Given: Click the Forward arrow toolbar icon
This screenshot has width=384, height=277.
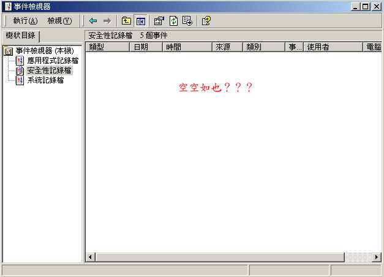Looking at the screenshot, I should click(107, 21).
